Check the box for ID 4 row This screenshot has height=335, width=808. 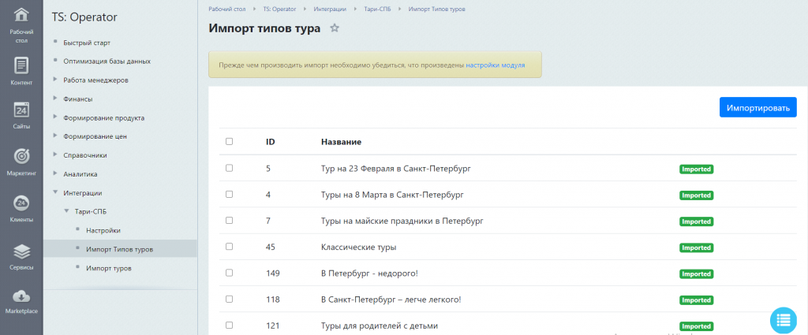pyautogui.click(x=230, y=194)
